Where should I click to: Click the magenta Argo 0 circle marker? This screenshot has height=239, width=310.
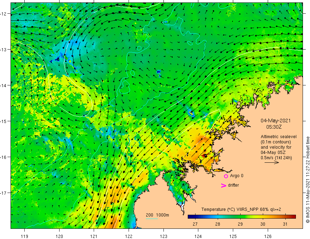click(226, 176)
